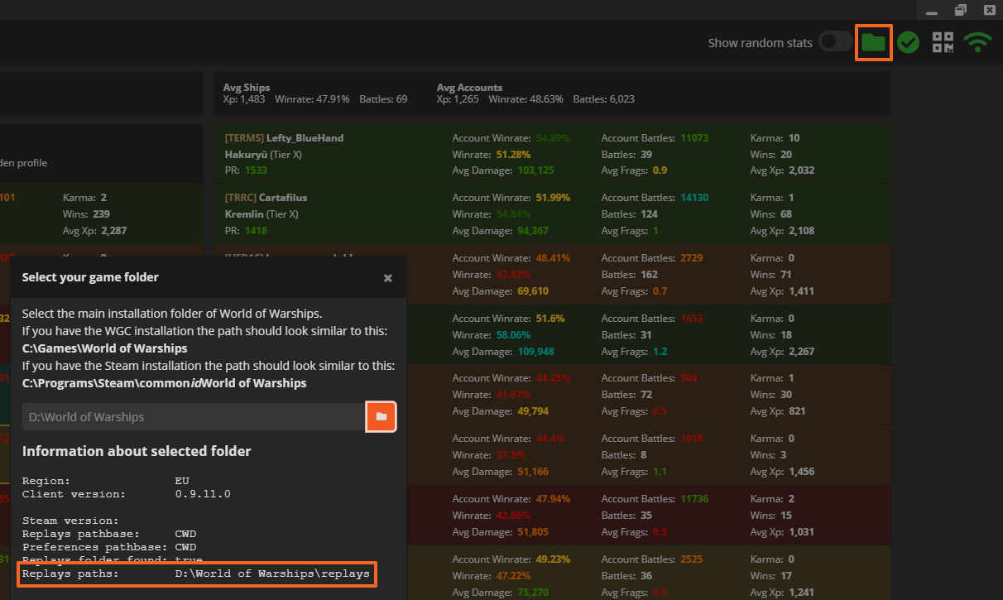Toggle the Show random stats switch
The image size is (1003, 600).
(x=836, y=41)
